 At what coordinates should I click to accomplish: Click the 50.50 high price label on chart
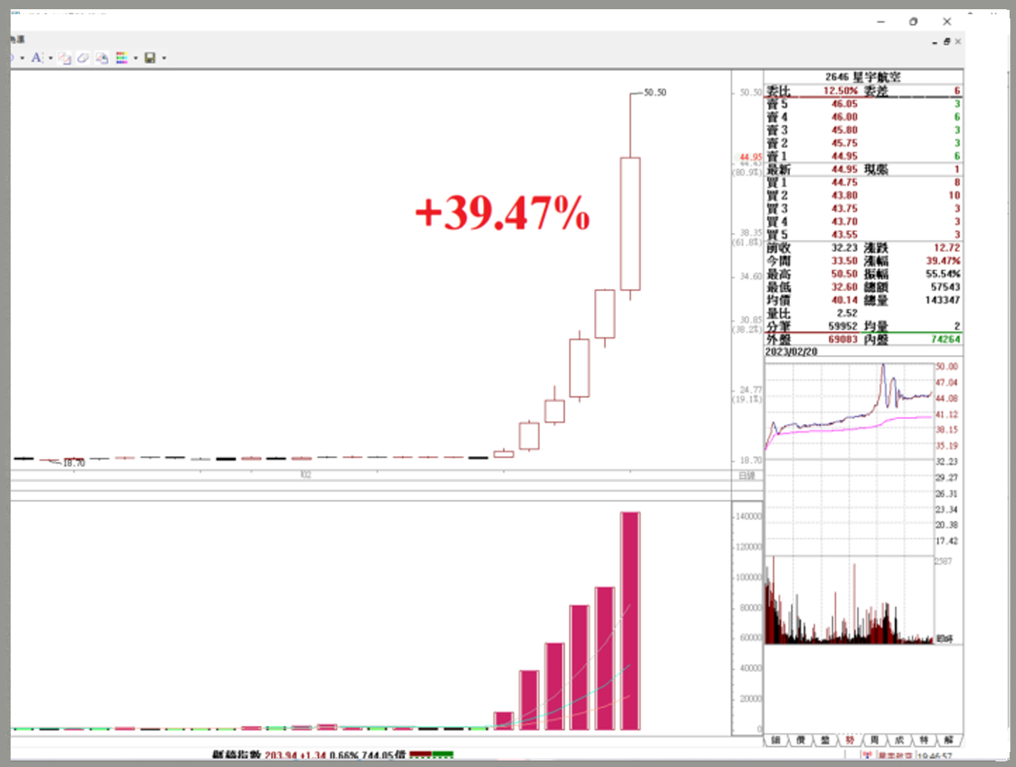pos(655,92)
